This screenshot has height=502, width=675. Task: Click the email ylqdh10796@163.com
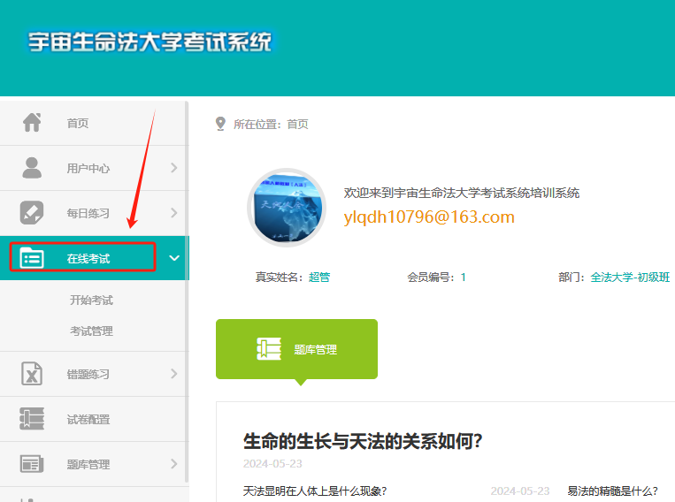429,217
